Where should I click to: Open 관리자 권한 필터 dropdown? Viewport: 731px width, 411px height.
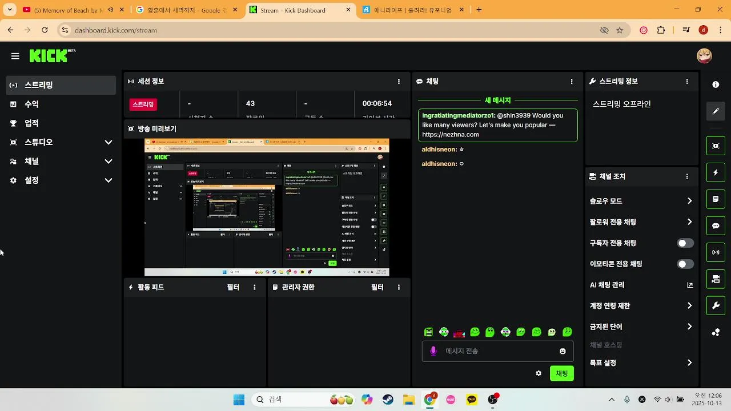pos(377,287)
